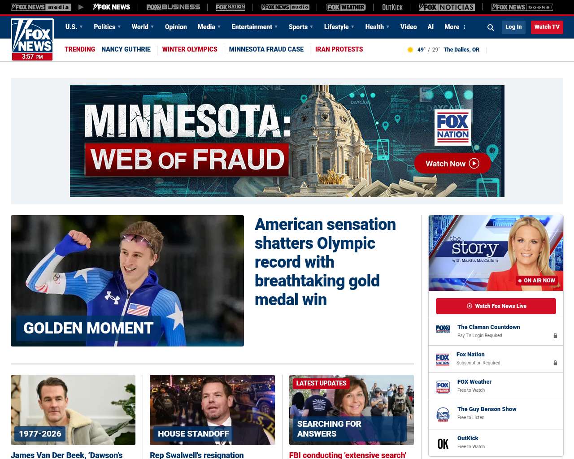This screenshot has width=574, height=459.
Task: Open the Golden Moment speed skater thumbnail
Action: 127,281
